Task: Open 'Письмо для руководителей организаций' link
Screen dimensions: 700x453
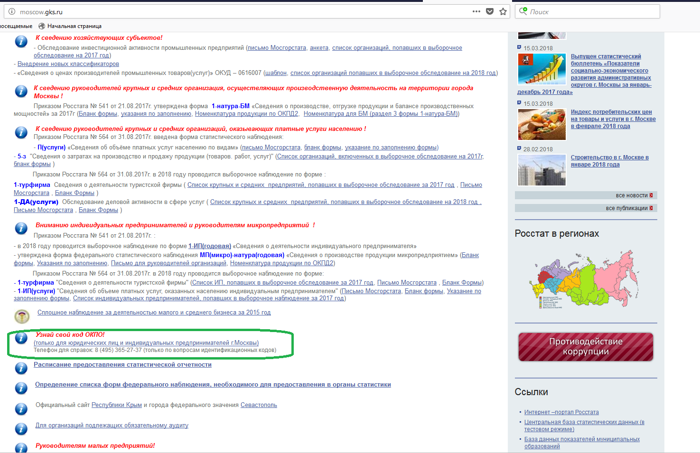Action: [168, 263]
